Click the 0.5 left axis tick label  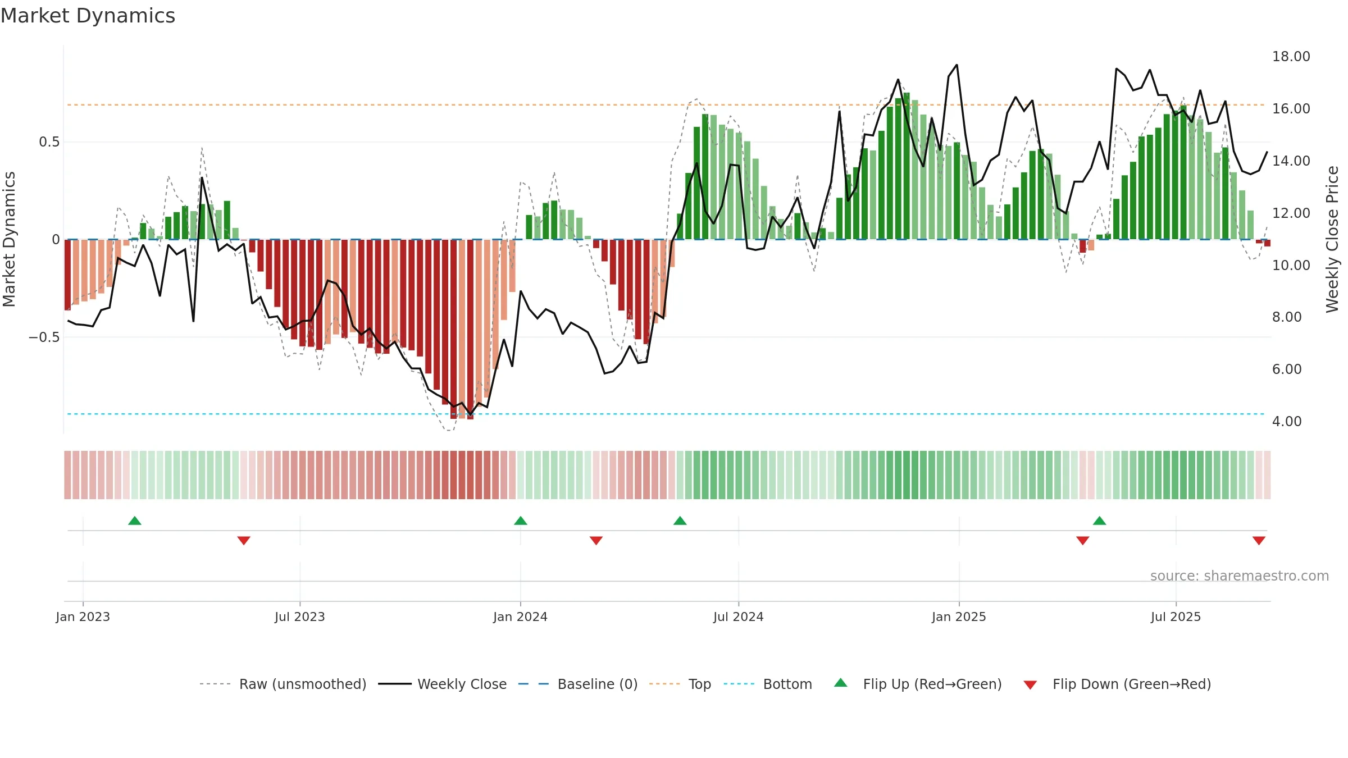pyautogui.click(x=49, y=142)
